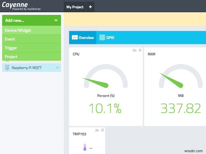Click the 10.1% CPU value
Screen dimensions: 206x154
tap(105, 108)
